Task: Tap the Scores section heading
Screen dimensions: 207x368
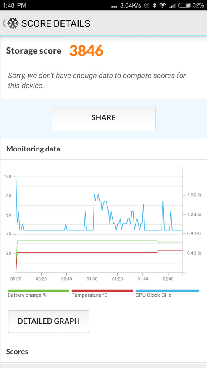Action: [17, 352]
